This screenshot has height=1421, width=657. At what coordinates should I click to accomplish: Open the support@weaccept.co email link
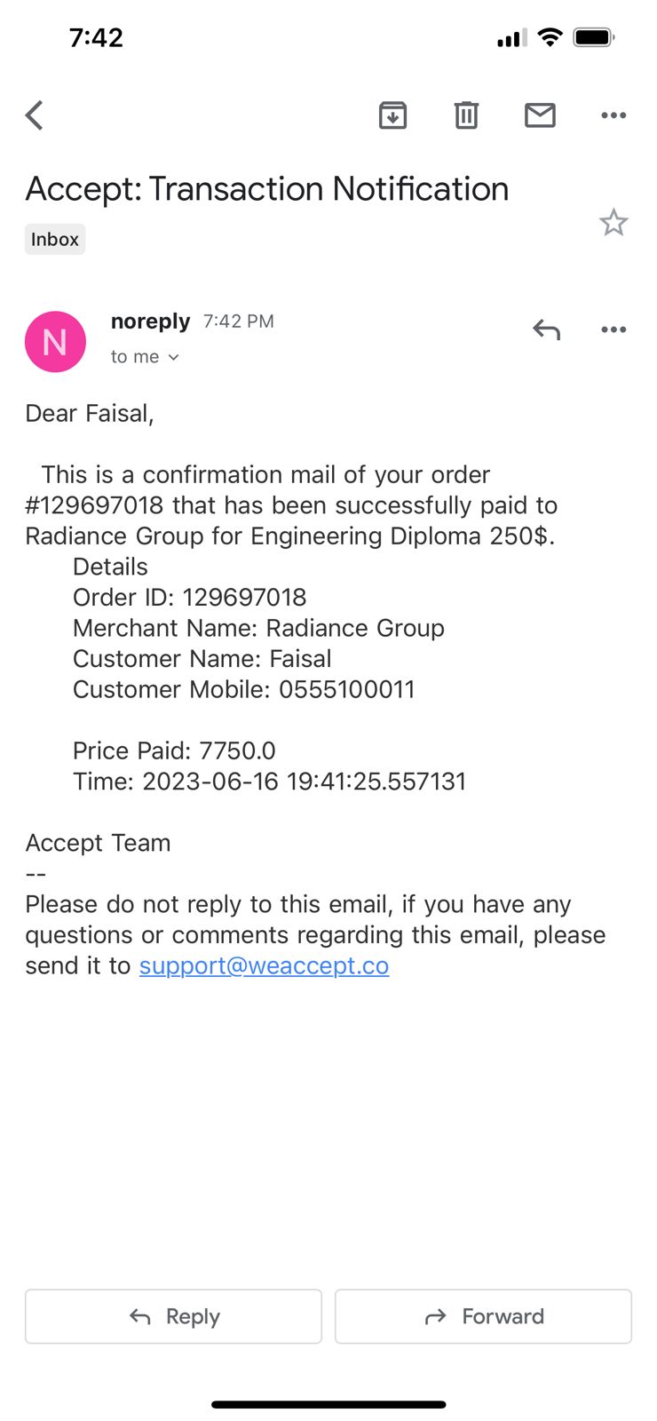pos(265,965)
